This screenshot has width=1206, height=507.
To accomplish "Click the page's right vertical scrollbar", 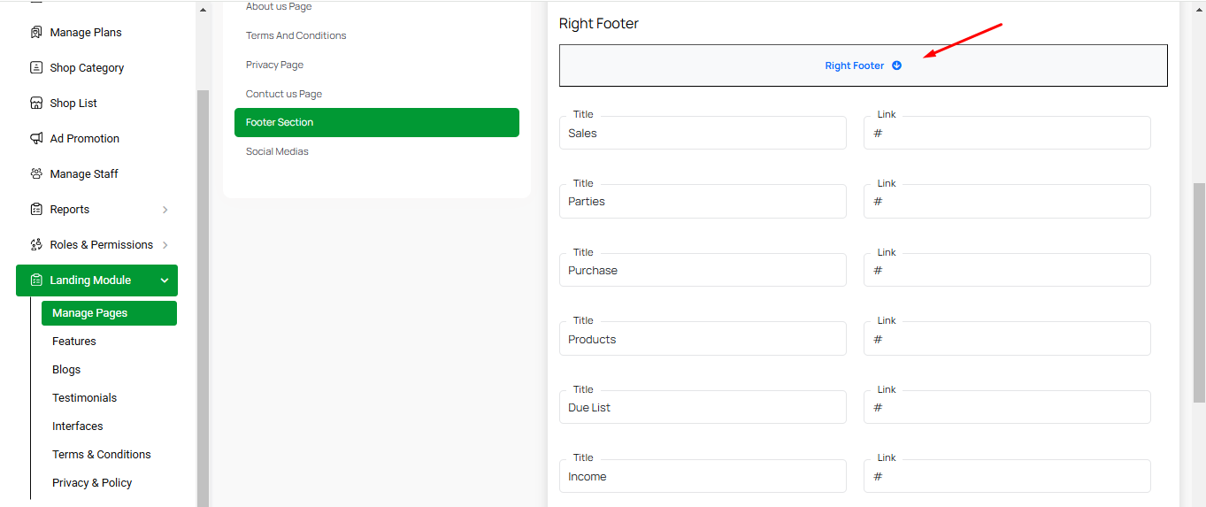I will pos(1199,265).
